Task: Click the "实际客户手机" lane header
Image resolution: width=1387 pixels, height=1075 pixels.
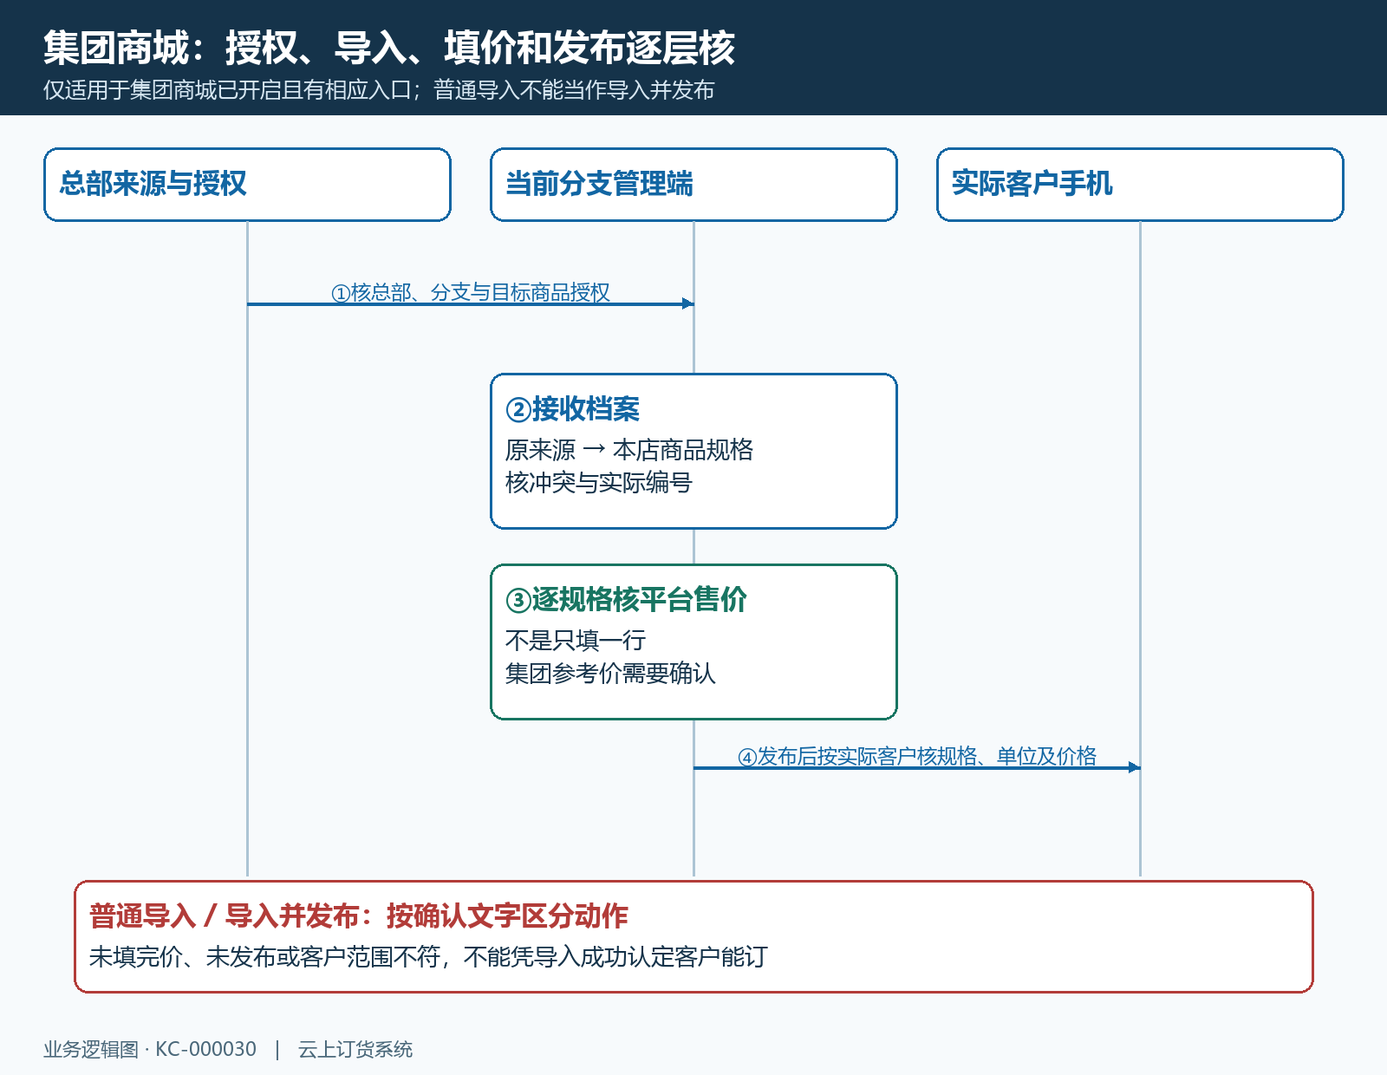Action: (x=1140, y=185)
